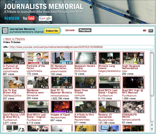Open uploader mrmoonphotosa channel link
The height and width of the screenshot is (134, 156).
coord(59,96)
